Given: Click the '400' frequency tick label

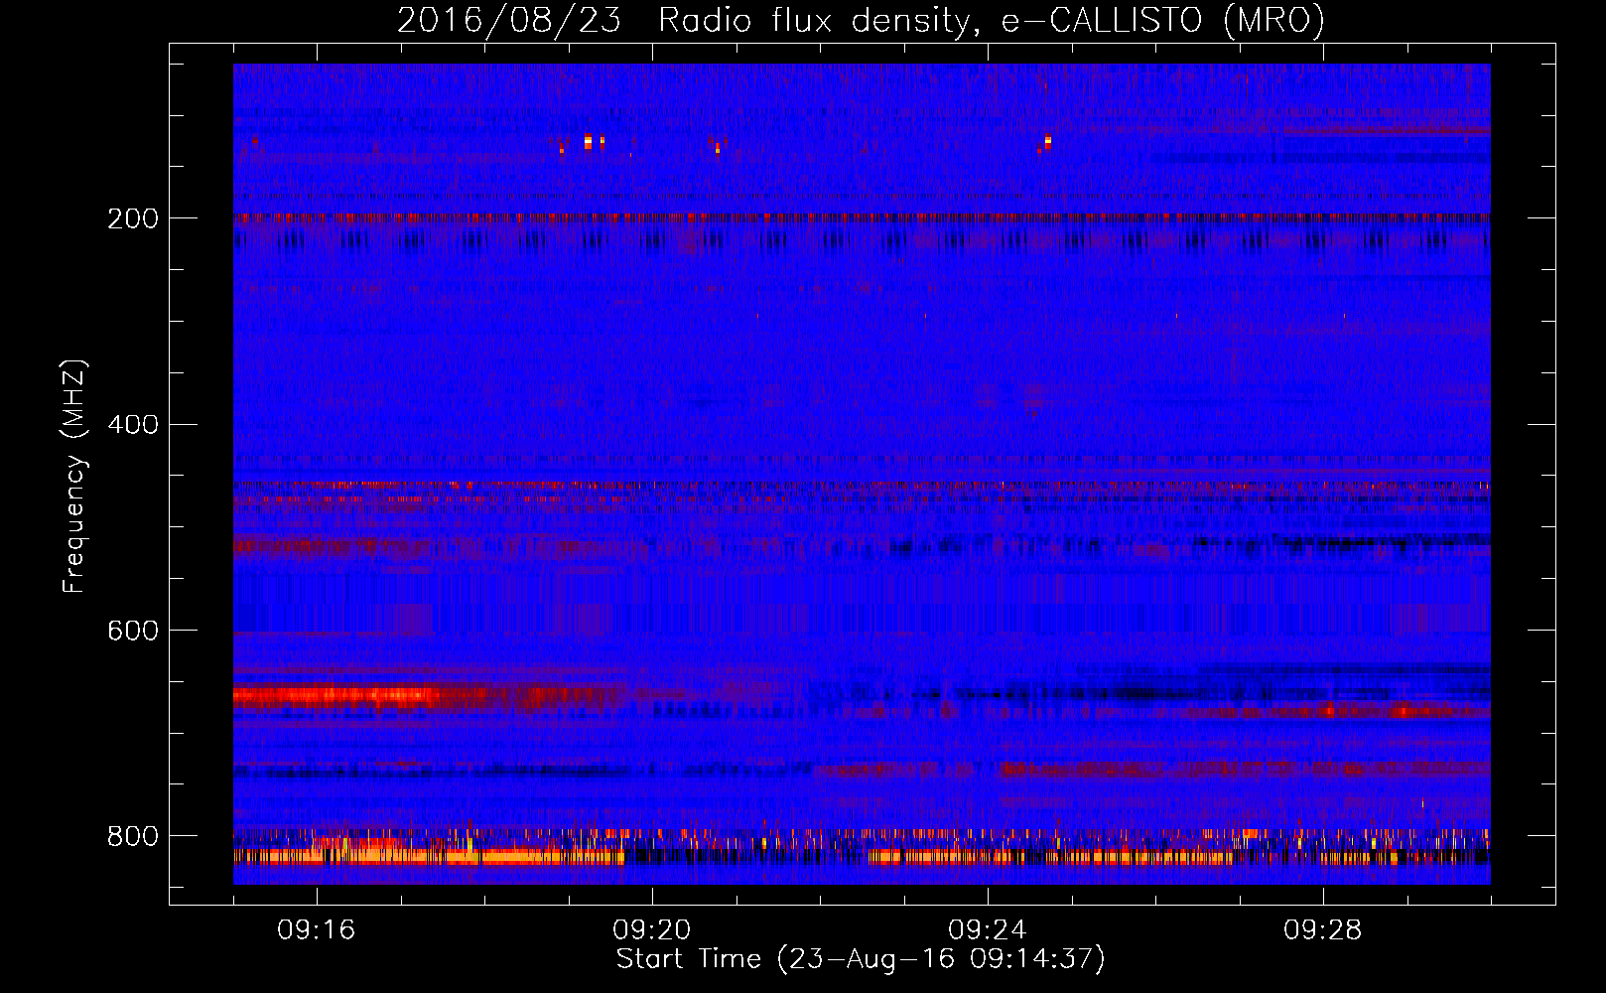Looking at the screenshot, I should 132,425.
